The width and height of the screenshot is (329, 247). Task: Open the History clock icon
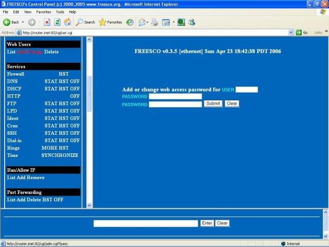pyautogui.click(x=130, y=22)
